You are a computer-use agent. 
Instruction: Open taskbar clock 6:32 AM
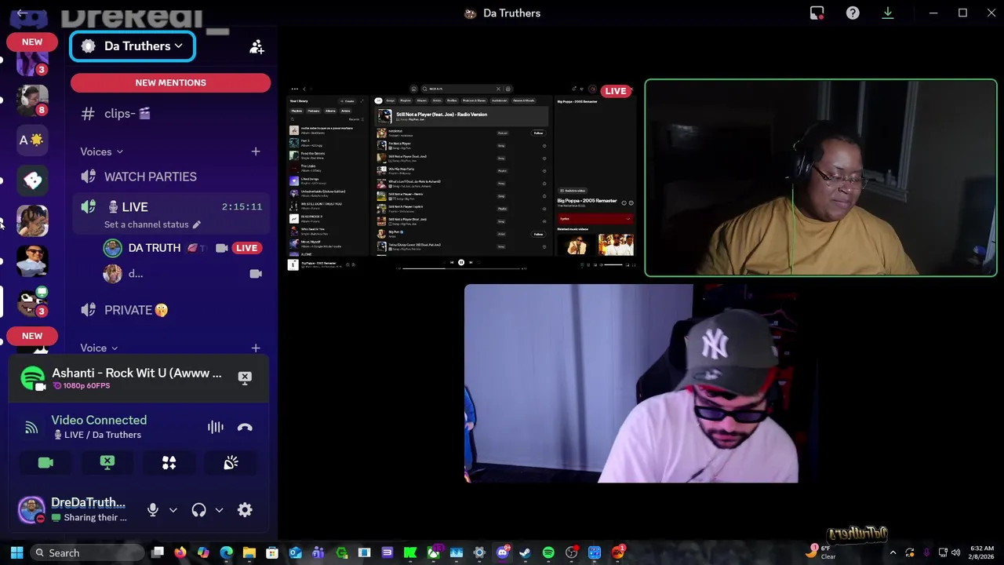coord(981,552)
